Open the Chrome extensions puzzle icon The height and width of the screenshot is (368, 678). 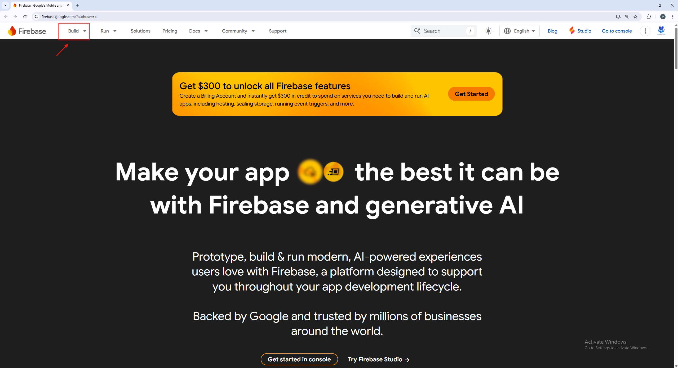click(x=648, y=17)
